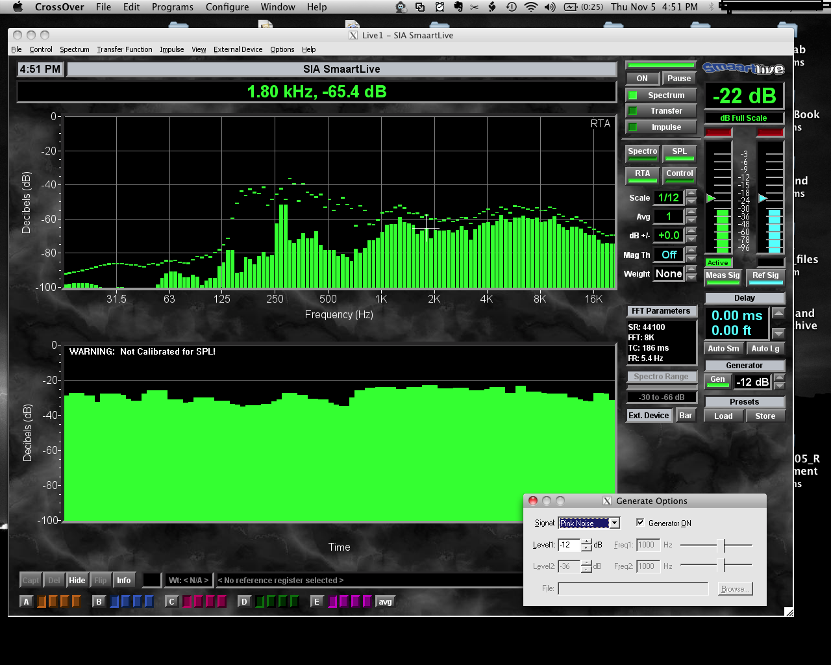
Task: Increase dB +/- with the up arrow
Action: [691, 231]
